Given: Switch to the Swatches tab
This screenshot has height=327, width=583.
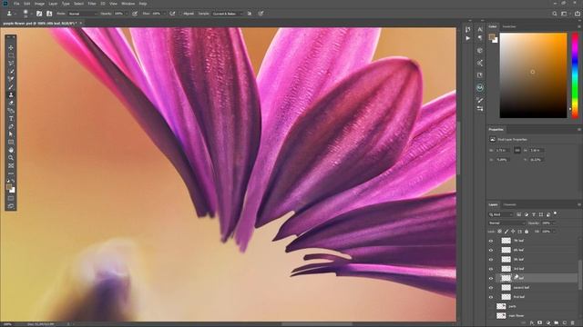Looking at the screenshot, I should [x=509, y=26].
